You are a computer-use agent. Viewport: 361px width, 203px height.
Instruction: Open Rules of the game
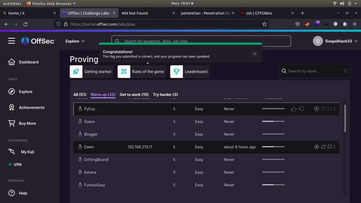click(x=142, y=72)
